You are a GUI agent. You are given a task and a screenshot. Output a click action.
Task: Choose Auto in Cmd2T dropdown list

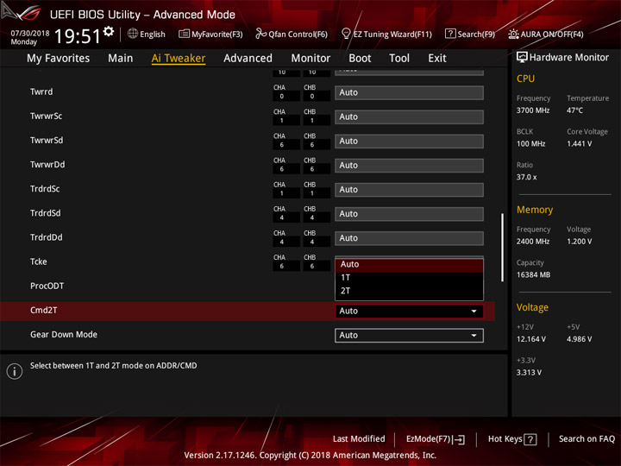click(409, 265)
